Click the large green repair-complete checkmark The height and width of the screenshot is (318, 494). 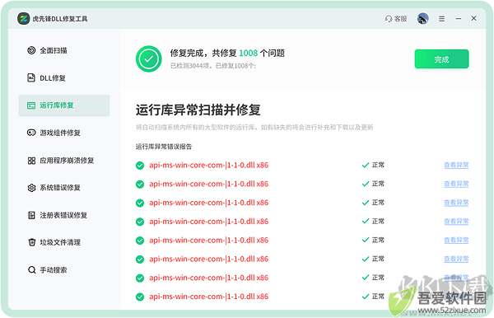pos(149,59)
